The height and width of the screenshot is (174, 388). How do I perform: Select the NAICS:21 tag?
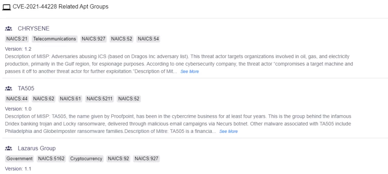[17, 39]
